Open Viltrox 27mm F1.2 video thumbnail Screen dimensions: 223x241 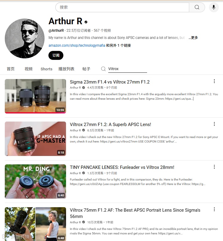coord(36,139)
